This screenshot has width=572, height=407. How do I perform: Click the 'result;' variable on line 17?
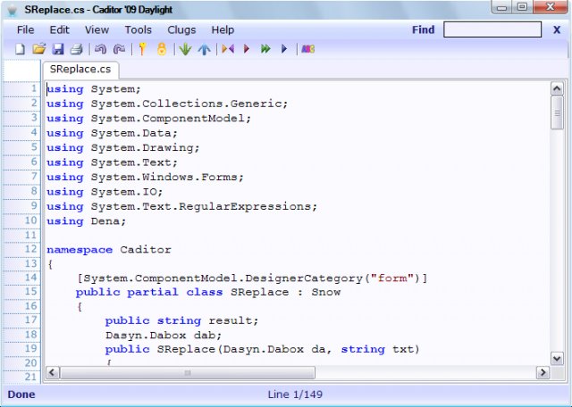233,320
